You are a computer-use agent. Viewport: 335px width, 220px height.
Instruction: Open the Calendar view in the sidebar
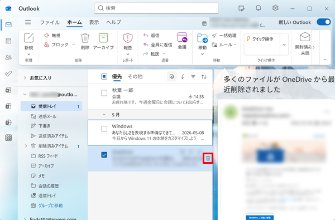click(8, 41)
